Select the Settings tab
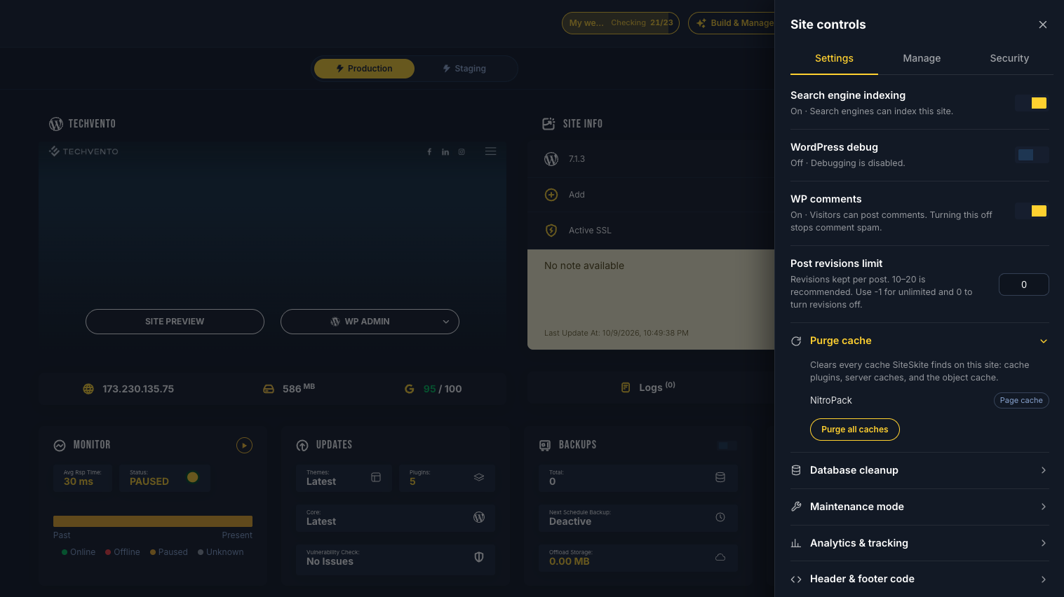1064x597 pixels. tap(834, 58)
